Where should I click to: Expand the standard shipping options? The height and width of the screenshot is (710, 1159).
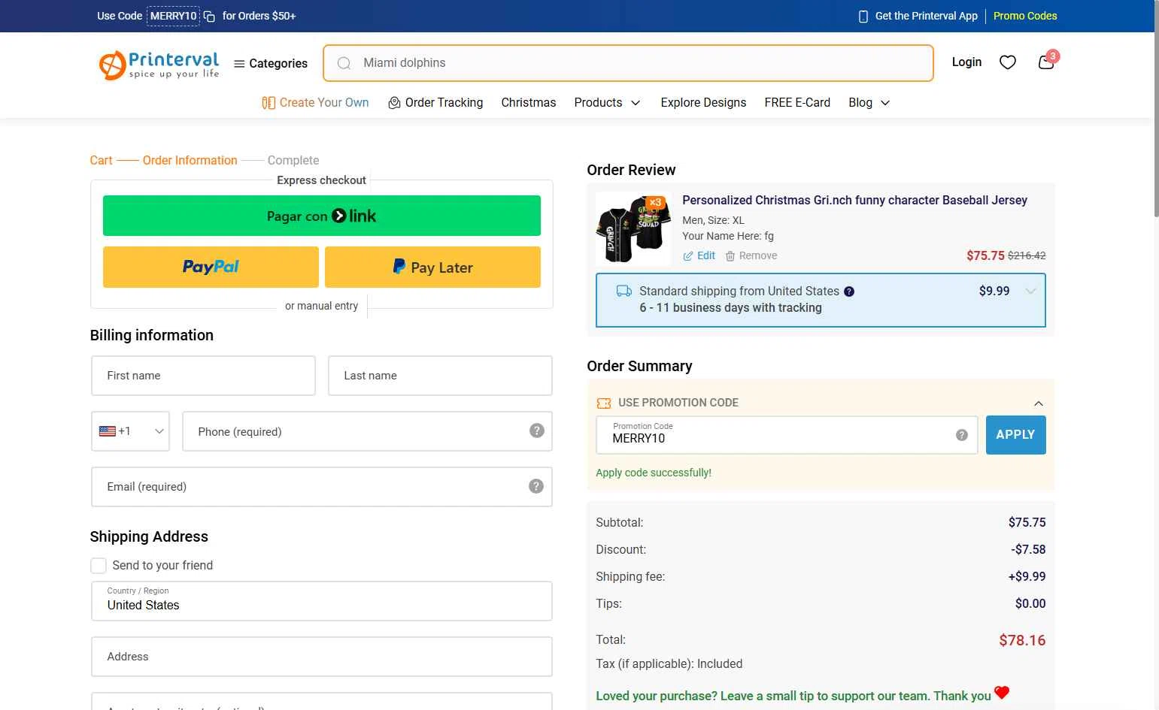(x=1030, y=292)
